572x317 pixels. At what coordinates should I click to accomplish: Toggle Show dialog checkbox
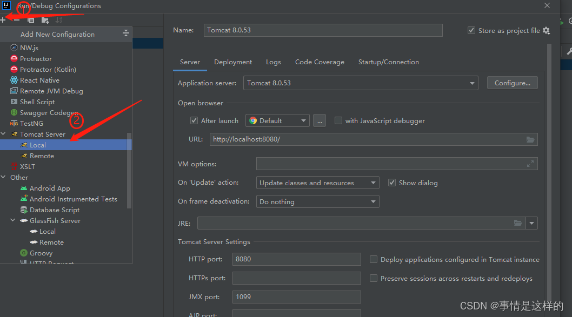392,183
